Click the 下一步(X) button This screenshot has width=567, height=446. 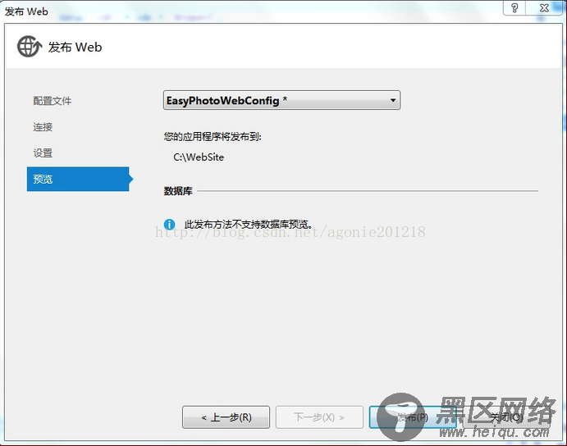click(x=319, y=417)
